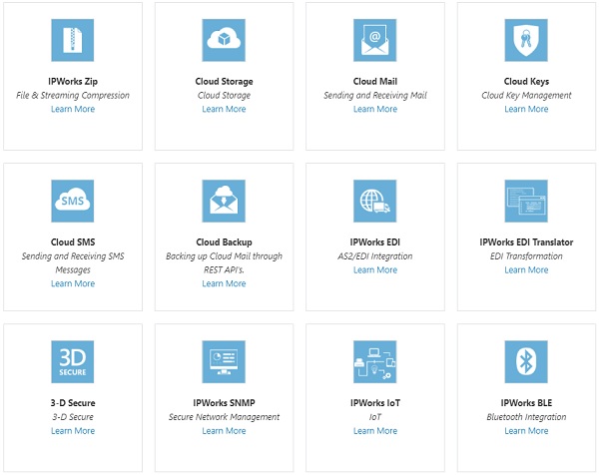Click 'Sending and Receiving Mail' description
599x475 pixels.
coord(375,95)
